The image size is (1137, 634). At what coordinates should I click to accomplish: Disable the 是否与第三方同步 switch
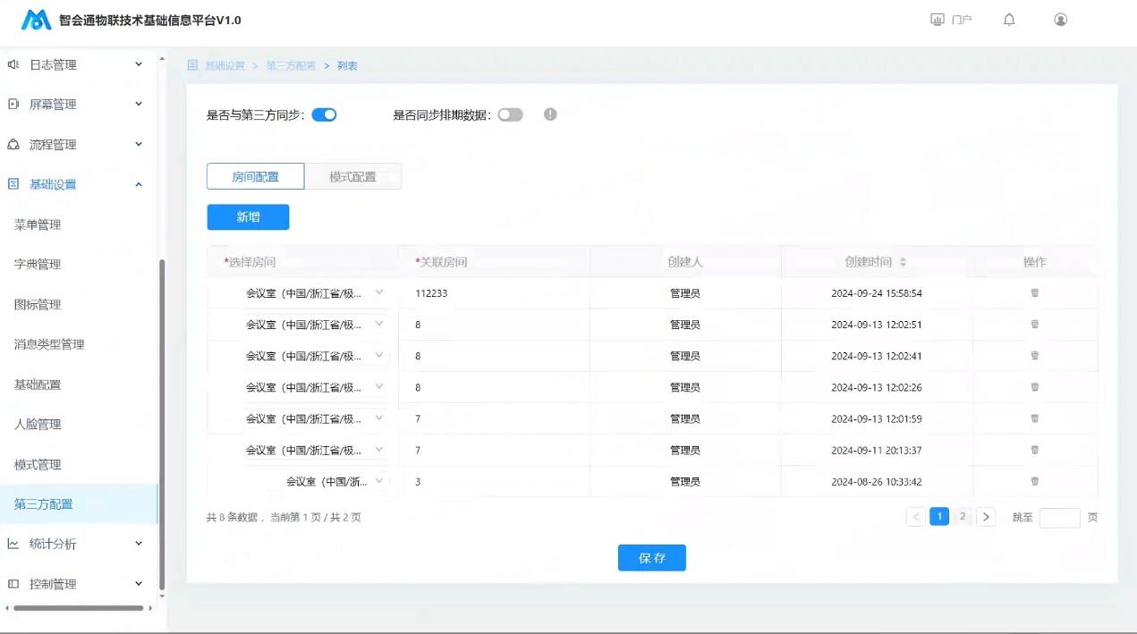tap(324, 114)
